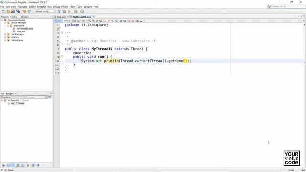Toggle Find Previous Occurrence in editor toolbar
The height and width of the screenshot is (172, 306).
(93, 21)
